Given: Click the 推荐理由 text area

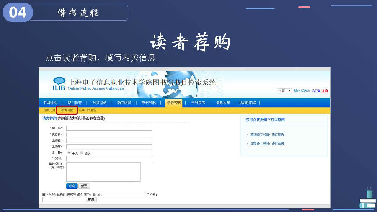Looking at the screenshot, I should click(x=103, y=172).
